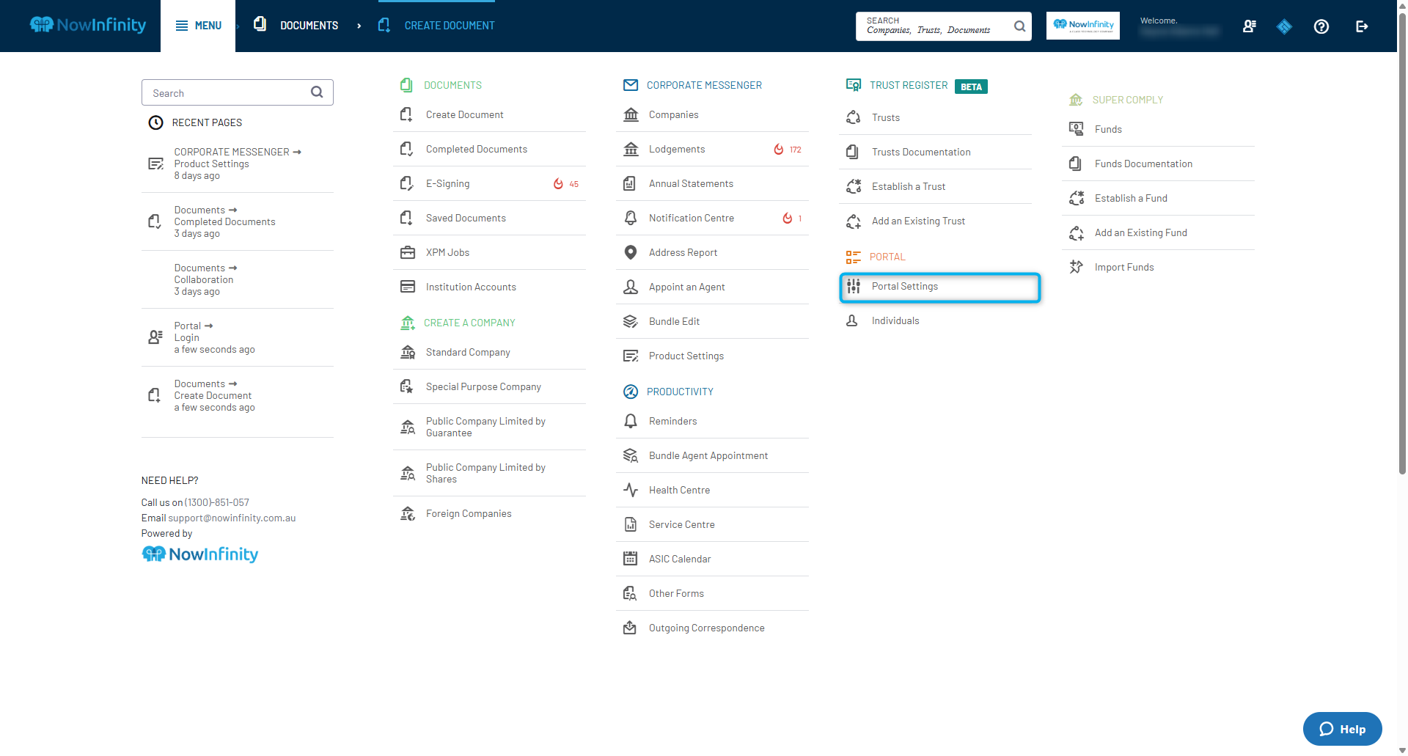
Task: Open recent page Product Settings
Action: (238, 164)
